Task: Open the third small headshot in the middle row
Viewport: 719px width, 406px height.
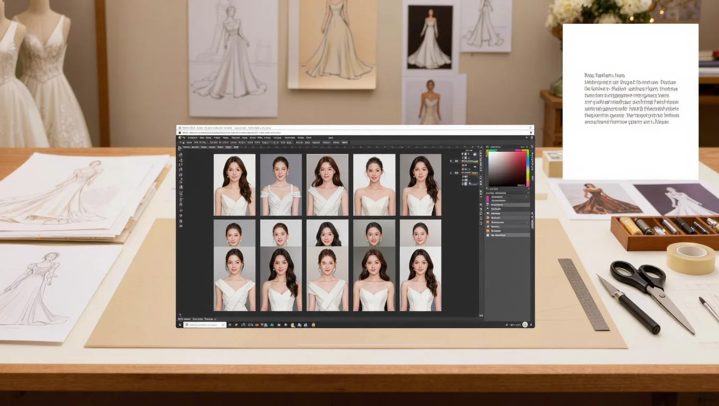Action: point(327,233)
